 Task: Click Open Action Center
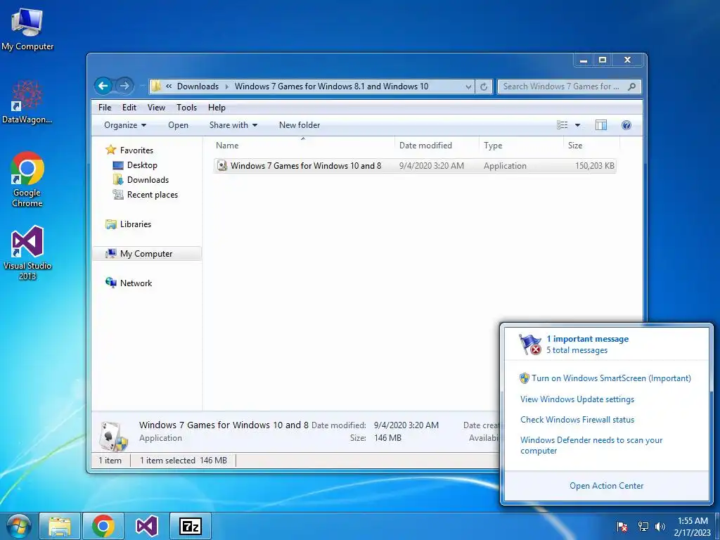(x=606, y=485)
